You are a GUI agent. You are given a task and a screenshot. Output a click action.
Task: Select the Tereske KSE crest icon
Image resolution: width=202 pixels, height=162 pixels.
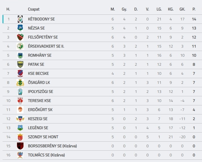tap(20, 101)
